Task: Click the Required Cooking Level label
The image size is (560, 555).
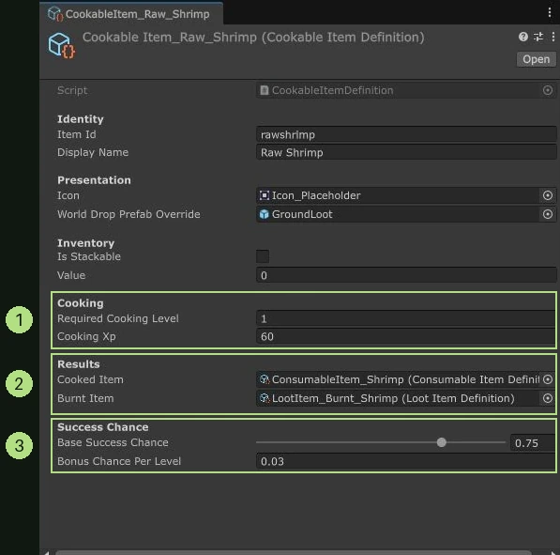Action: tap(118, 318)
